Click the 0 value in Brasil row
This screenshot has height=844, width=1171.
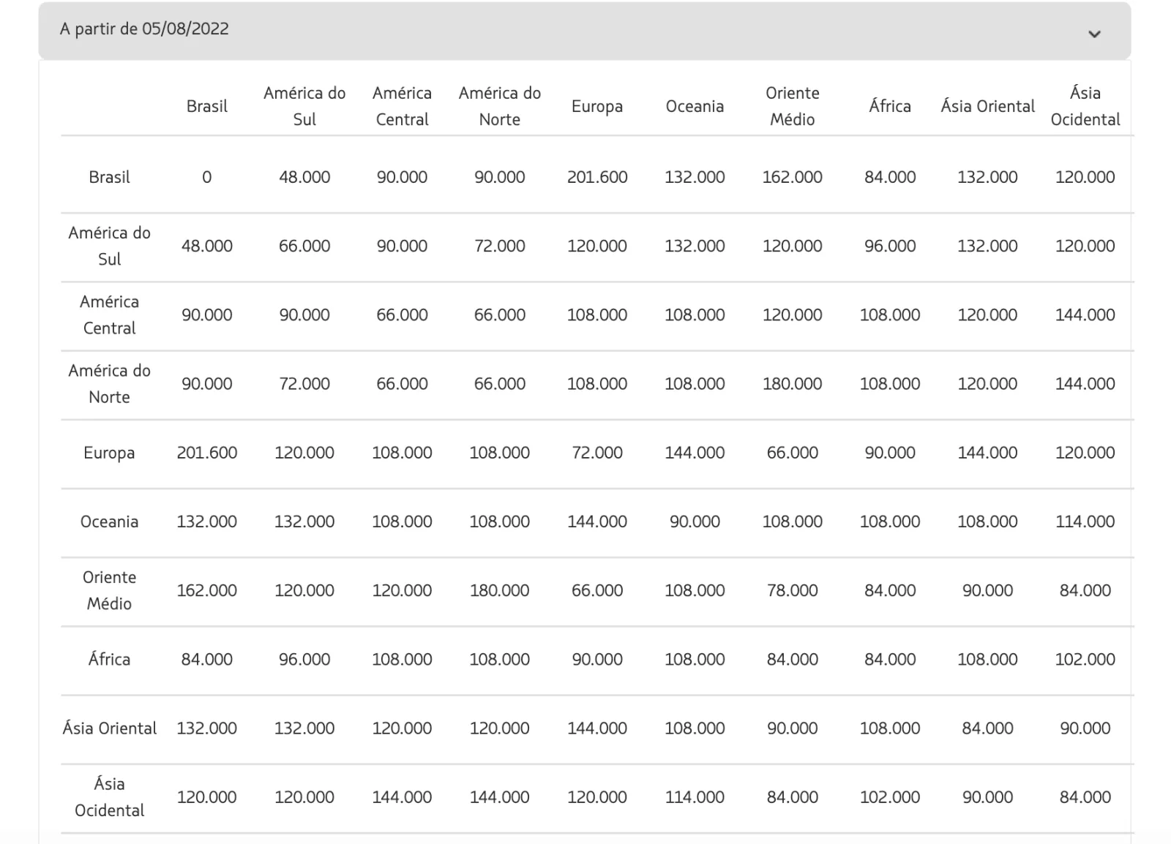tap(207, 177)
